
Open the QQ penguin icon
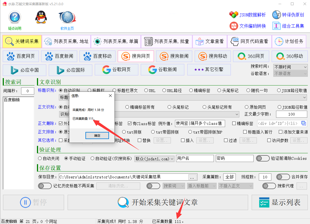(41, 17)
